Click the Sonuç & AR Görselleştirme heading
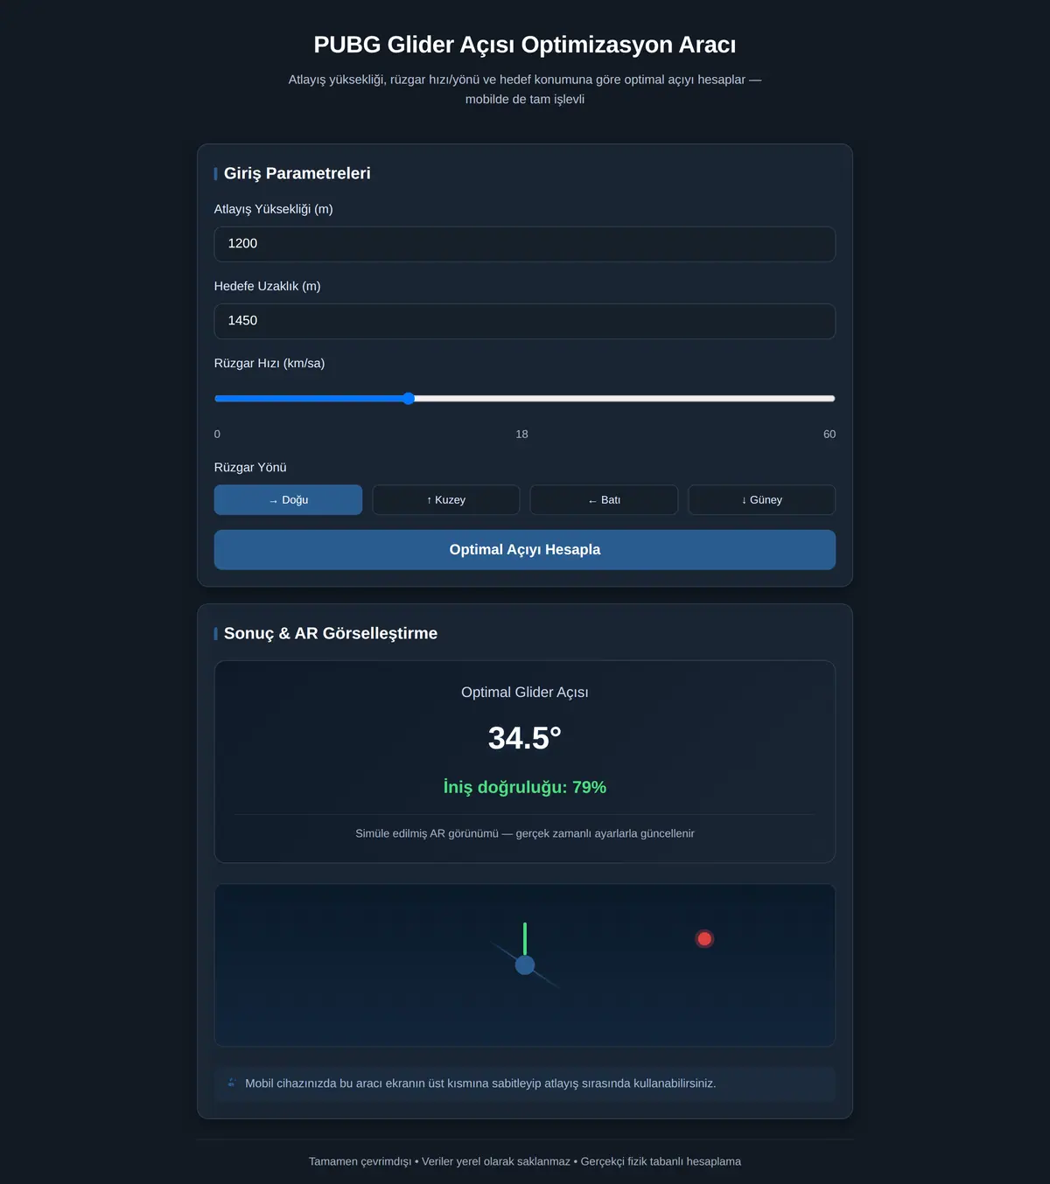1050x1184 pixels. (331, 633)
